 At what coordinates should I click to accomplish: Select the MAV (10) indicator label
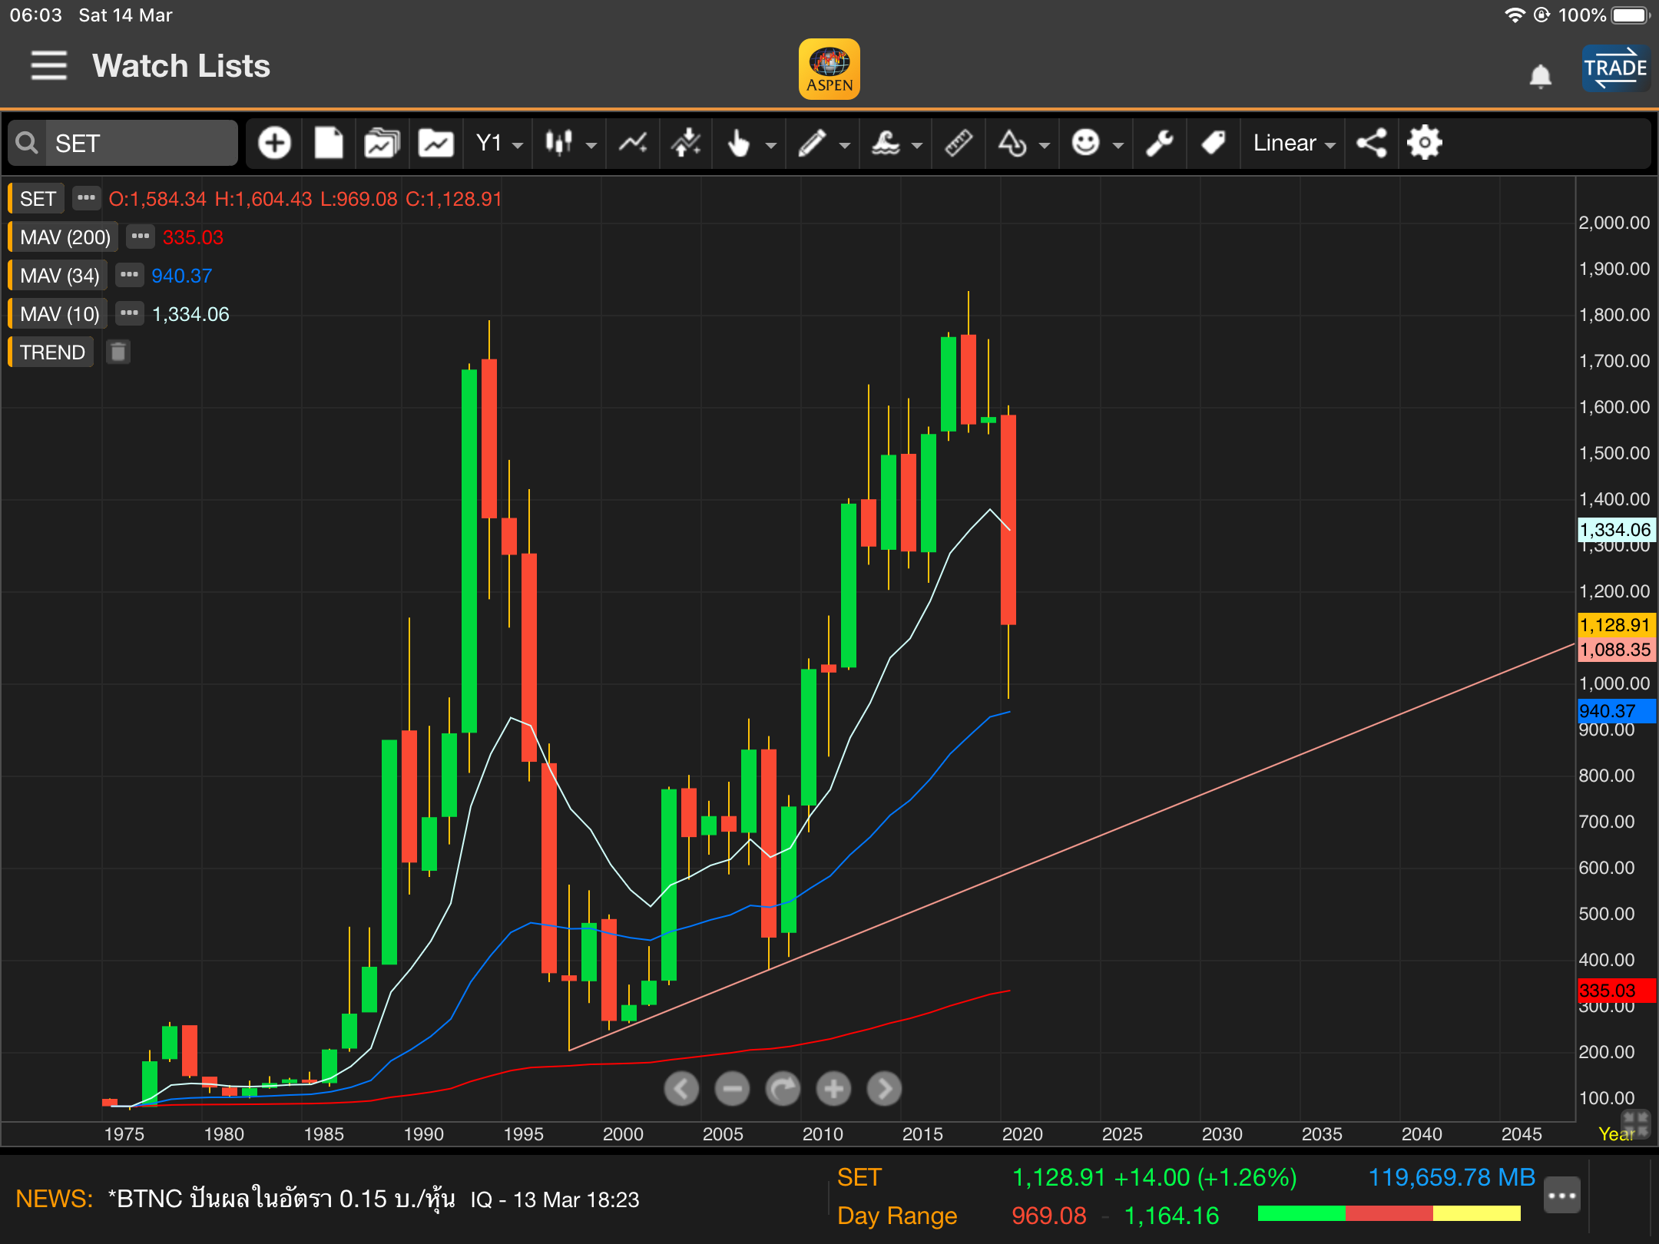coord(59,314)
